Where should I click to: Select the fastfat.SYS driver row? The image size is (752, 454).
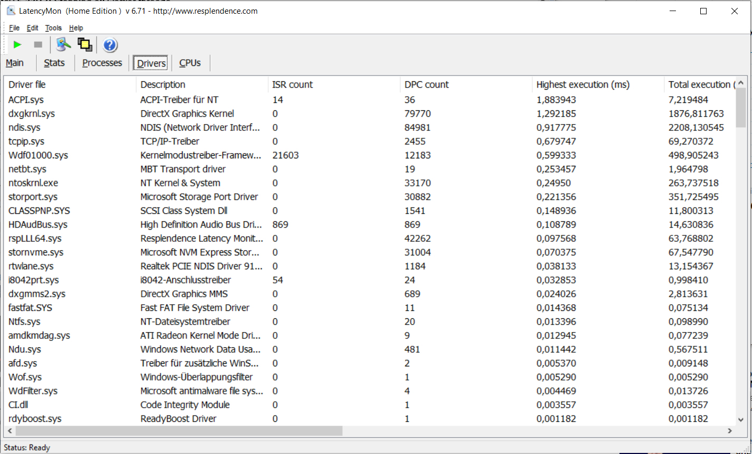pyautogui.click(x=370, y=308)
